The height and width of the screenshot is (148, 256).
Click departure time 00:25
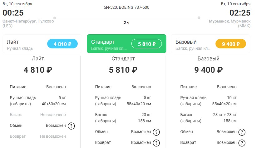pos(13,13)
